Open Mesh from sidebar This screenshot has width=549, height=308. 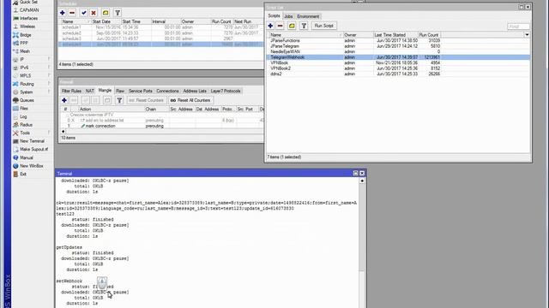point(25,51)
